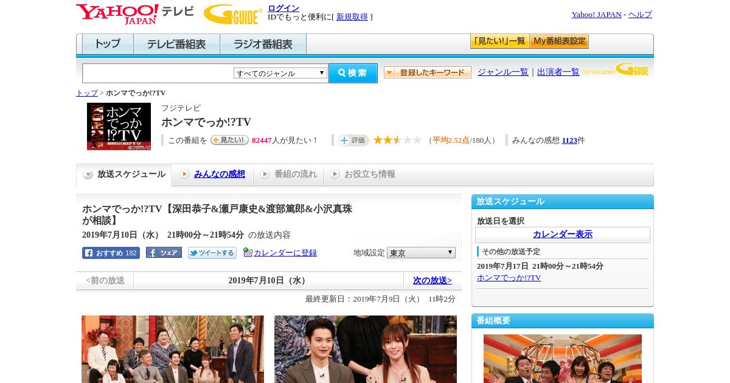Click the フジテレビ channel name

click(x=181, y=108)
